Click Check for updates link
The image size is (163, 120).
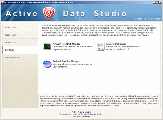152,19
